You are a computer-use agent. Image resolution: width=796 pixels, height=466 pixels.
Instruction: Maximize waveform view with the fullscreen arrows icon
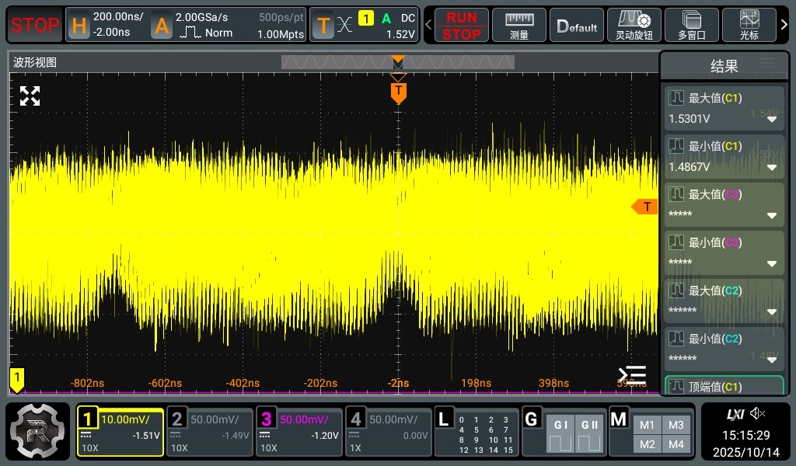[x=30, y=96]
